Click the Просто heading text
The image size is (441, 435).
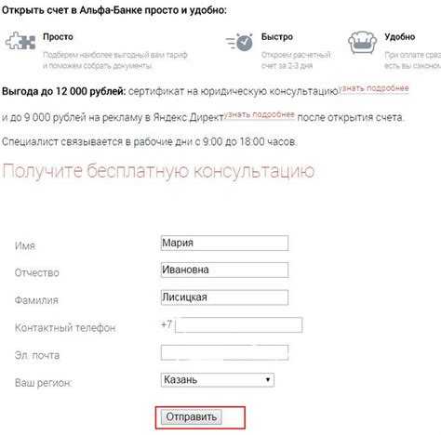tap(58, 37)
